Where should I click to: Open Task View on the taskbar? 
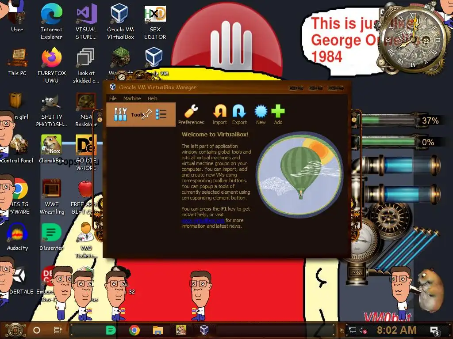pos(58,330)
